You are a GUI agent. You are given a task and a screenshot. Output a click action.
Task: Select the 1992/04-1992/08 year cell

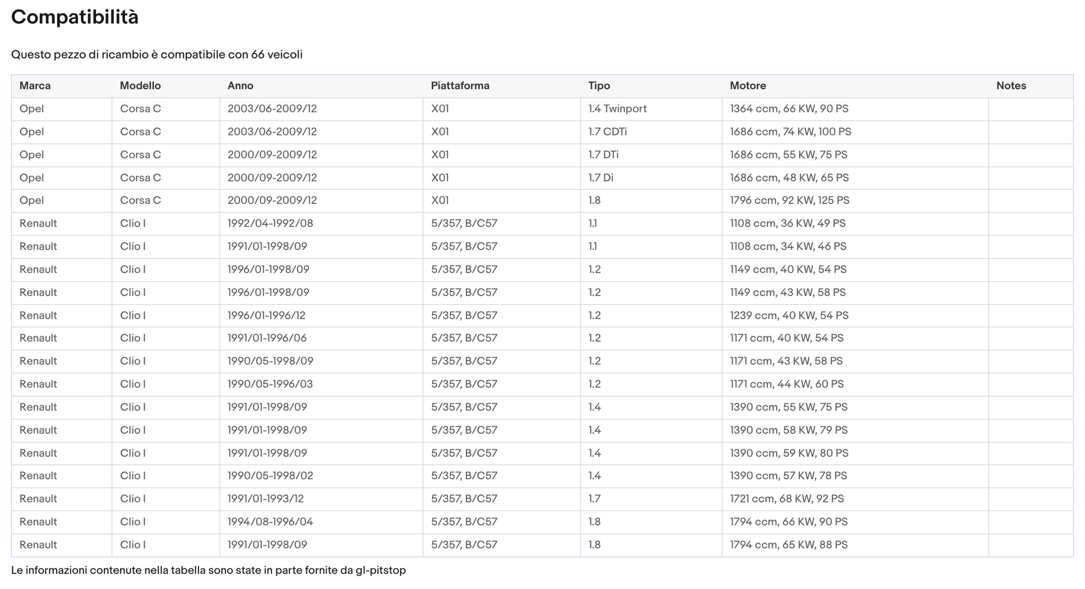point(321,223)
